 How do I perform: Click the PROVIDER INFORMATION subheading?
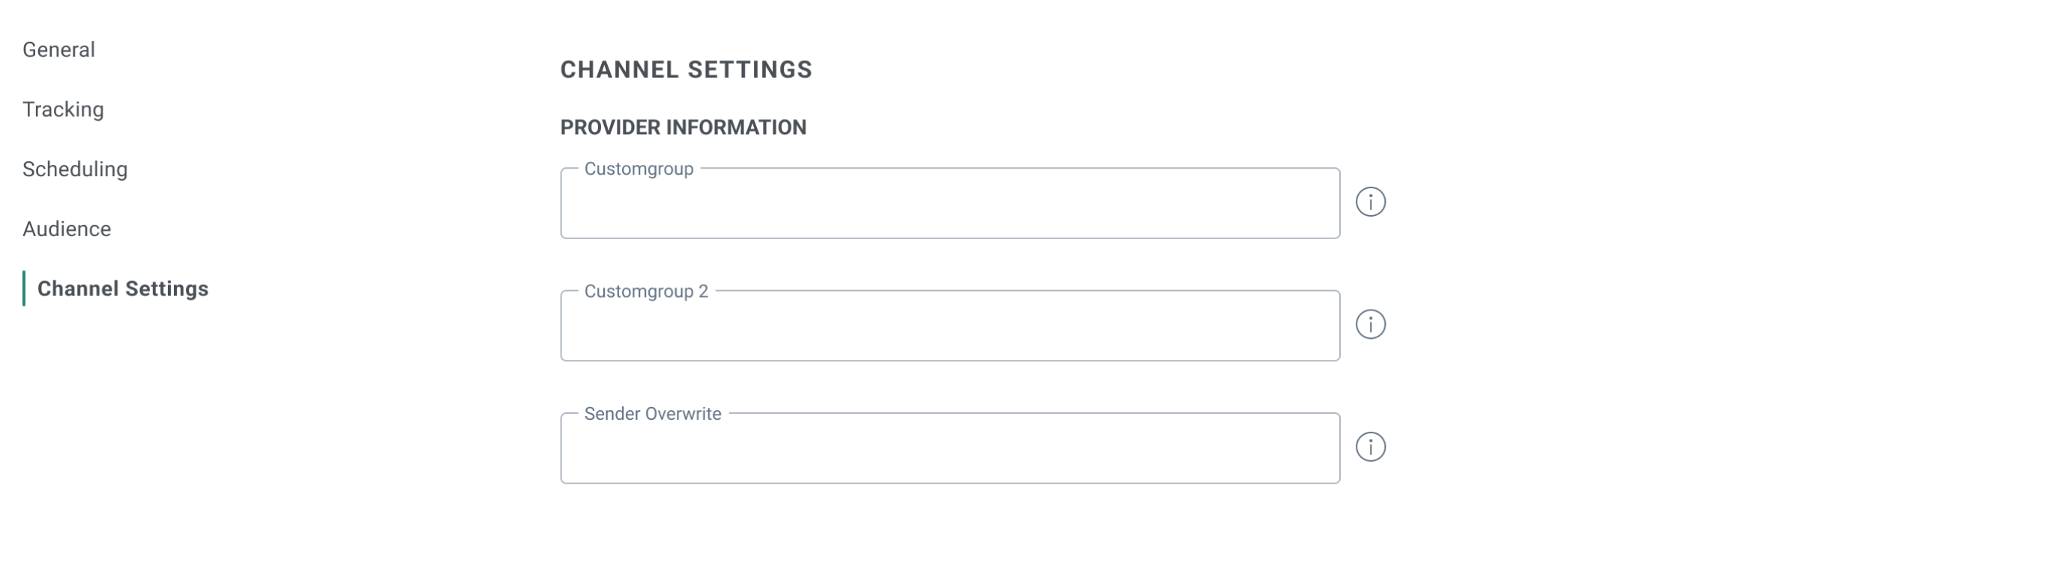coord(683,127)
